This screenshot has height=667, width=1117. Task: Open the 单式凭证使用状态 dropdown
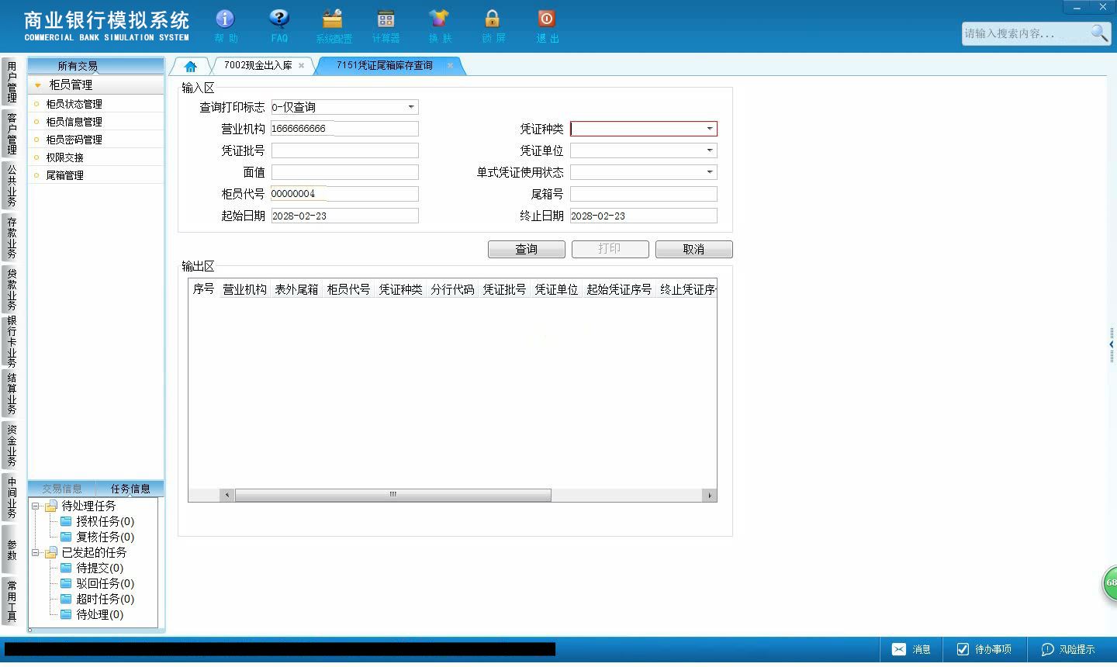709,172
